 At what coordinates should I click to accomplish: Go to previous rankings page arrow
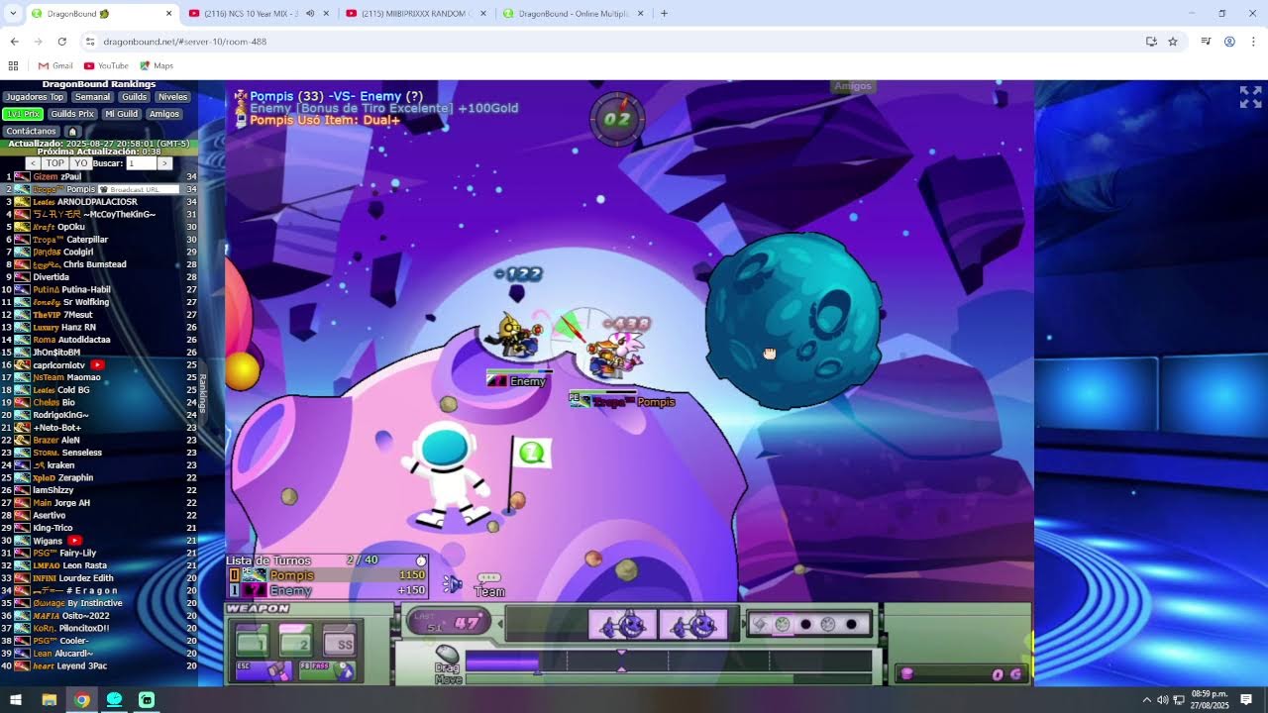pos(33,163)
